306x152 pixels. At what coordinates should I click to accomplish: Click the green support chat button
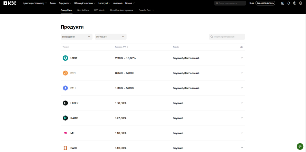point(300,146)
